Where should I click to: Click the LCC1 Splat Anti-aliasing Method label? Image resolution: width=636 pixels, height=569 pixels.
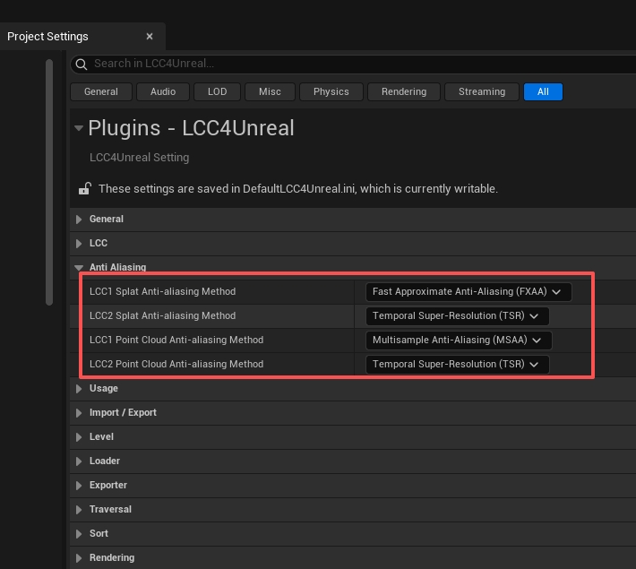[163, 291]
